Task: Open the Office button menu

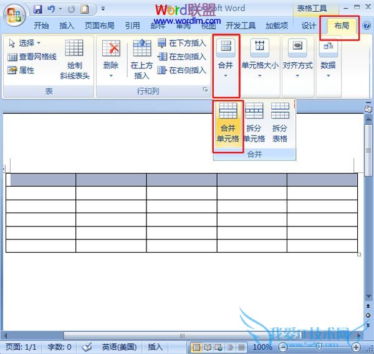Action: tap(14, 16)
